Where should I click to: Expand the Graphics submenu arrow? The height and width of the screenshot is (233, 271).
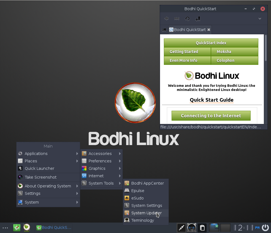tap(120, 168)
